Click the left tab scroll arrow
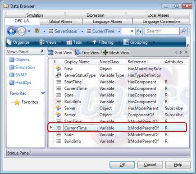196x174 pixels. [176, 52]
